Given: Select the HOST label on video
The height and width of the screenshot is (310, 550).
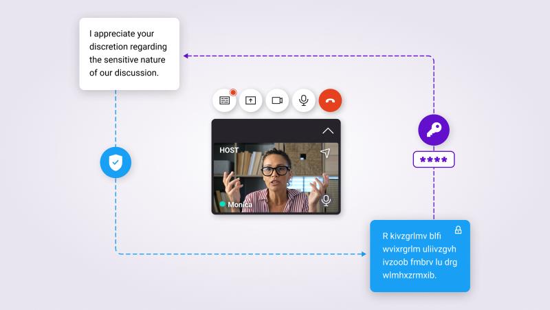Looking at the screenshot, I should tap(229, 150).
